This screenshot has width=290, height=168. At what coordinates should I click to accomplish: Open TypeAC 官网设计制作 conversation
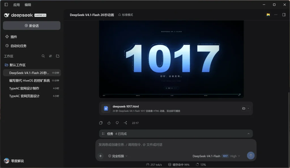click(32, 88)
